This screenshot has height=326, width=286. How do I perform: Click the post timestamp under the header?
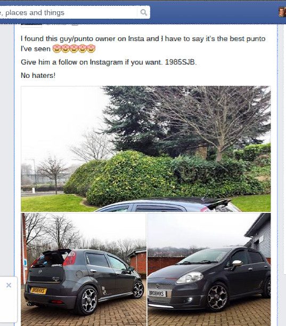click(56, 25)
